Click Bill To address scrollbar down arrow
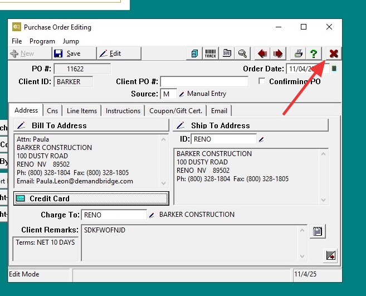 pyautogui.click(x=163, y=183)
